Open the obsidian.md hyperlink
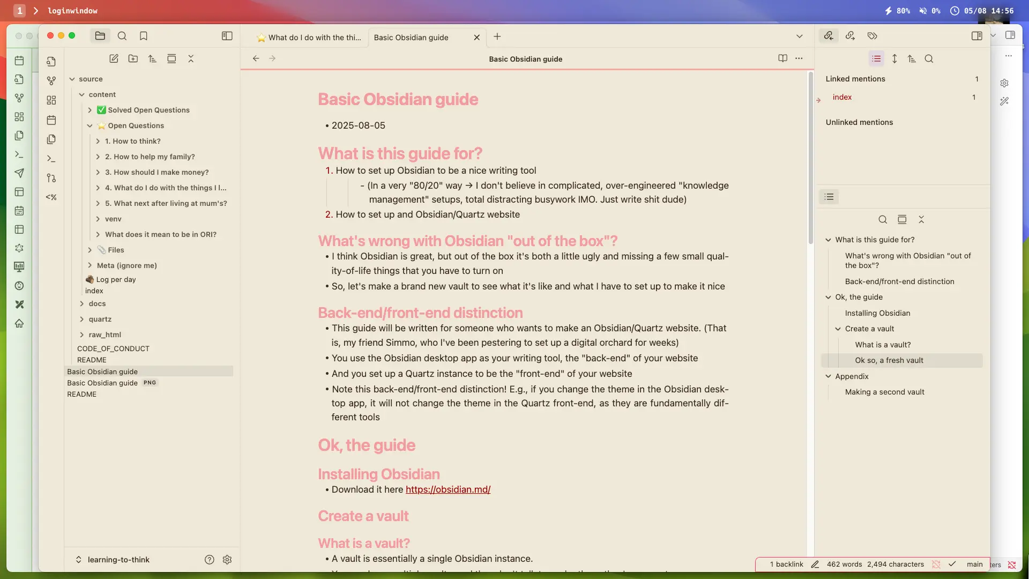 coord(448,489)
